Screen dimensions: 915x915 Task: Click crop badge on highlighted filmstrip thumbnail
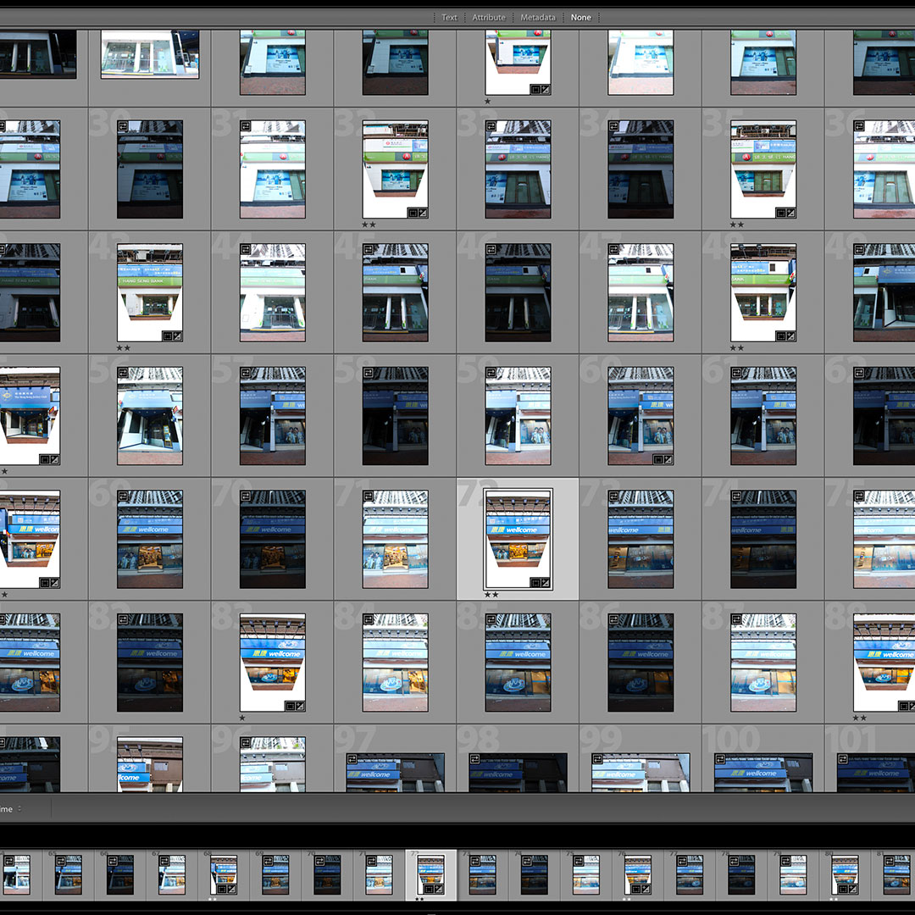point(430,889)
